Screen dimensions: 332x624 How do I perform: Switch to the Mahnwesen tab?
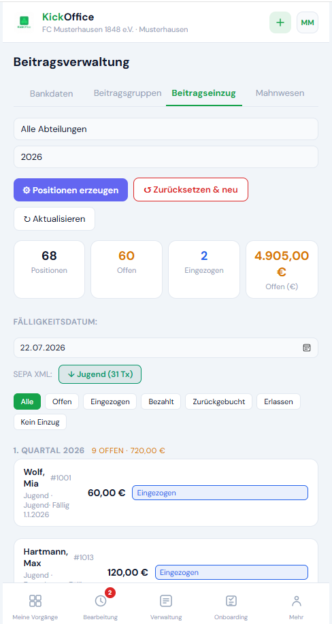(280, 93)
